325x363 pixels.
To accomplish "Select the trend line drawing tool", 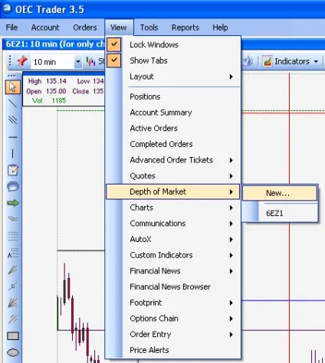I will pos(12,103).
